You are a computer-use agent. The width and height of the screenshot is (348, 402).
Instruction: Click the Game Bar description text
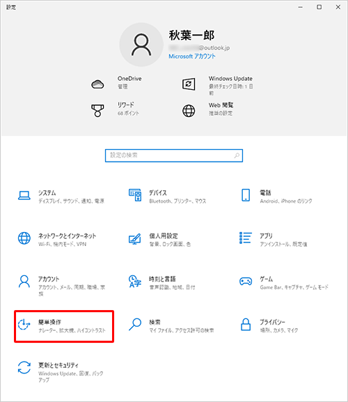tap(294, 287)
